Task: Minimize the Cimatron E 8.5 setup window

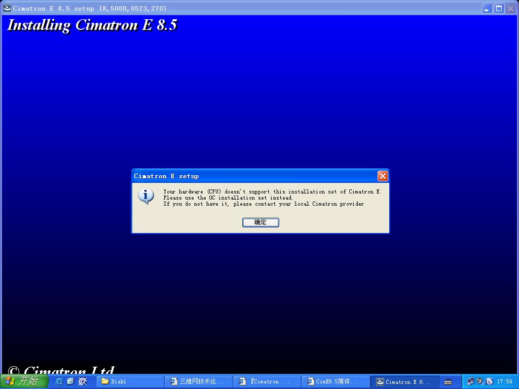Action: tap(487, 8)
